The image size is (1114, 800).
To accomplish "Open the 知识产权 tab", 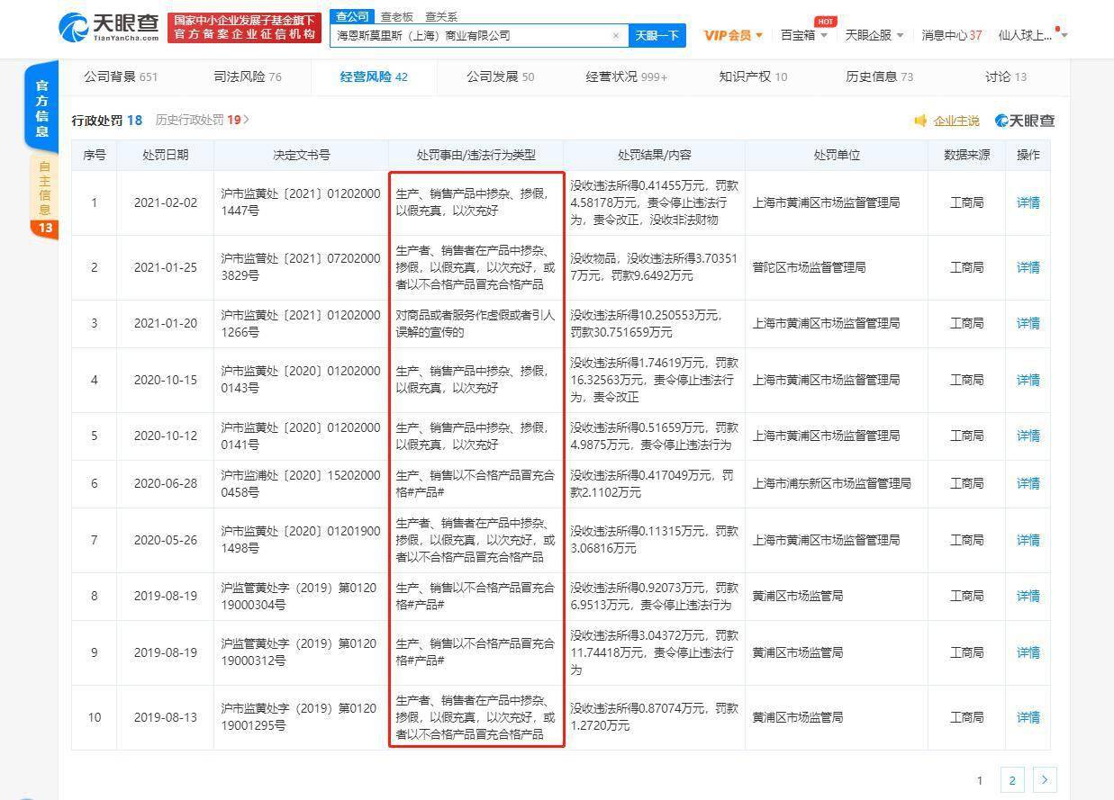I will click(x=753, y=76).
